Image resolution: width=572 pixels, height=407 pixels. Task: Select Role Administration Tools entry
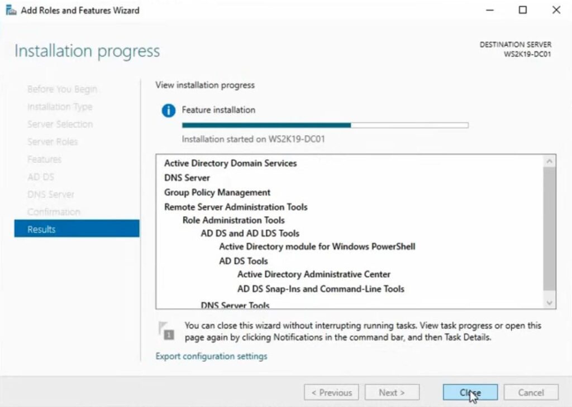pos(233,220)
